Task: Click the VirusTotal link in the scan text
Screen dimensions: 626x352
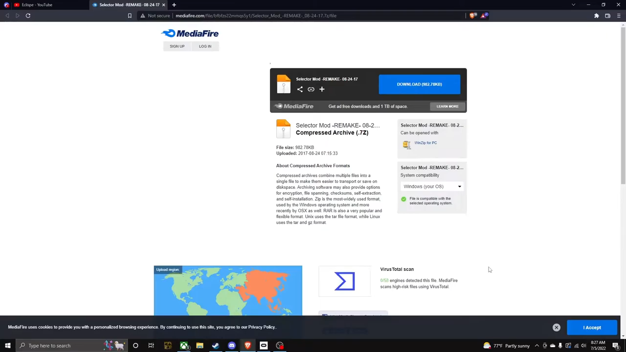Action: [x=439, y=286]
